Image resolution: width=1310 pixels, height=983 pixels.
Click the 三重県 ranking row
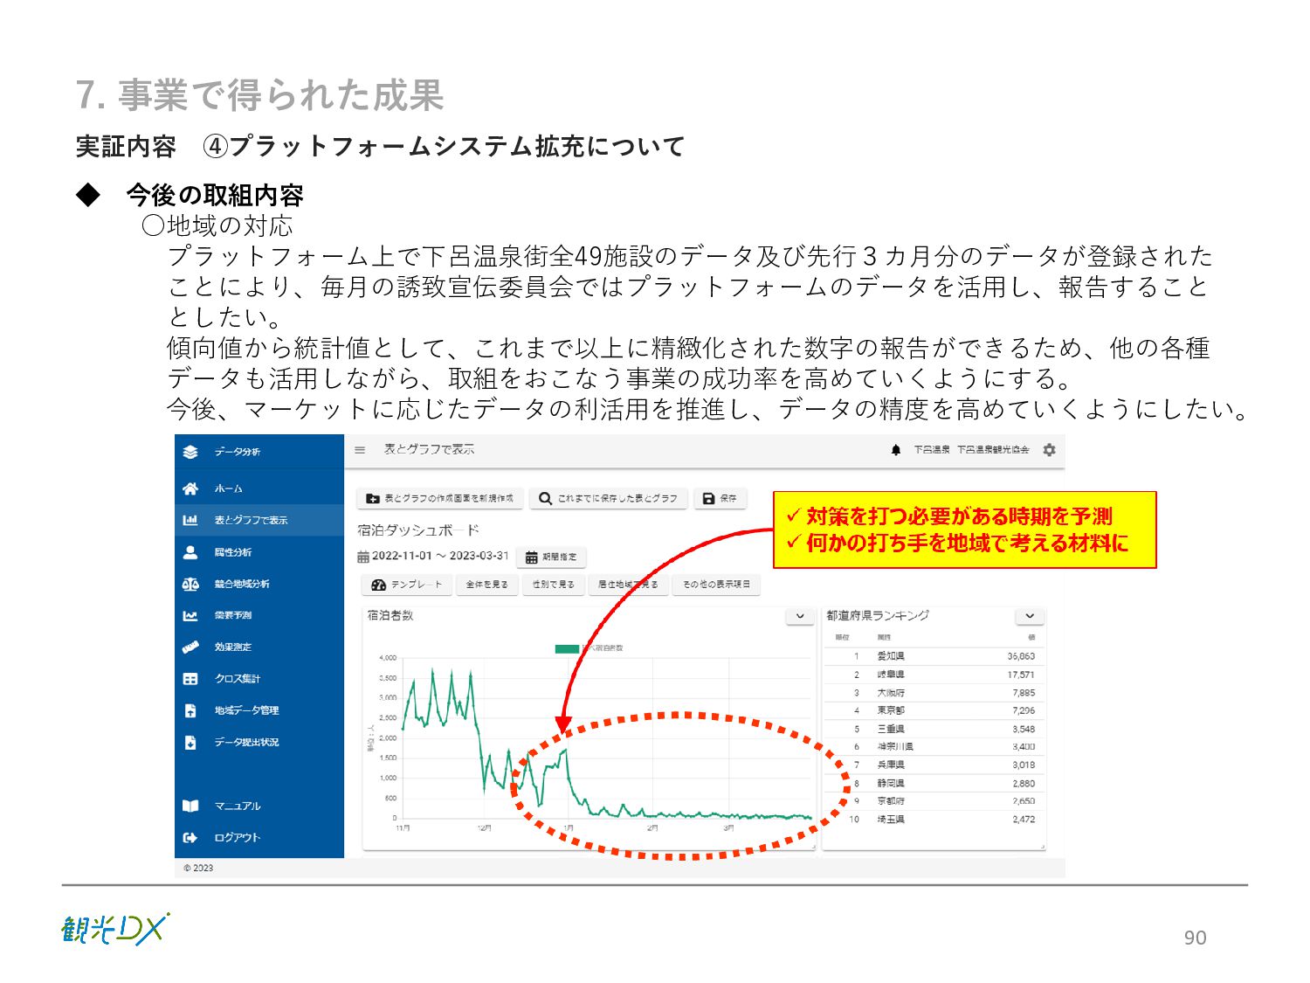[x=934, y=729]
